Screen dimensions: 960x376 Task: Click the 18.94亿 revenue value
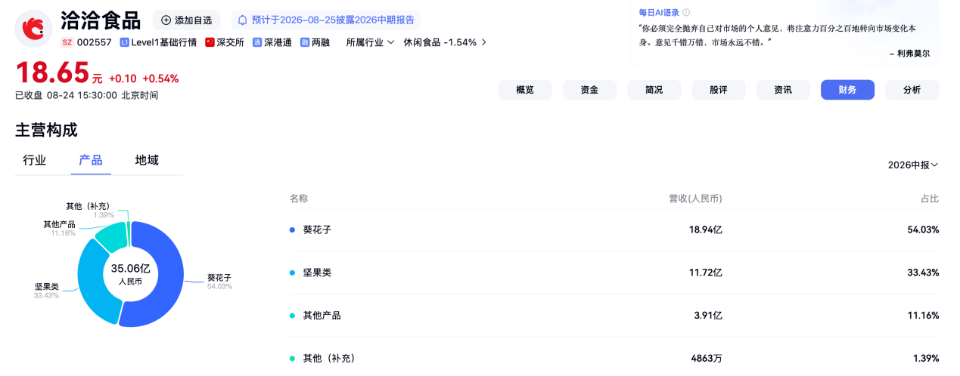point(706,230)
